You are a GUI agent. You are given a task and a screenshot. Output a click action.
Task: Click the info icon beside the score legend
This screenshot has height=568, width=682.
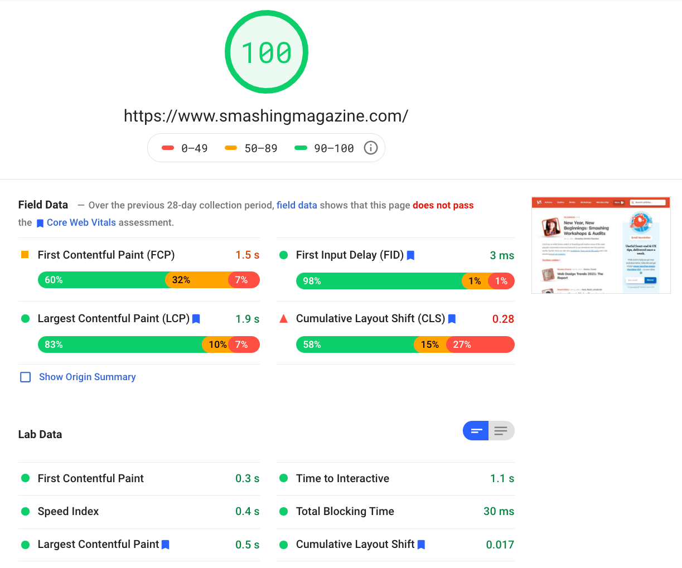tap(370, 148)
